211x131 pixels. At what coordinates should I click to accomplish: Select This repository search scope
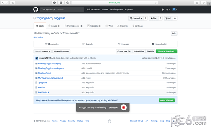pyautogui.click(x=48, y=10)
